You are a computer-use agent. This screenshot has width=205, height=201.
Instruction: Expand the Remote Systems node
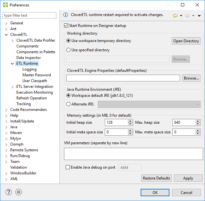point(6,150)
